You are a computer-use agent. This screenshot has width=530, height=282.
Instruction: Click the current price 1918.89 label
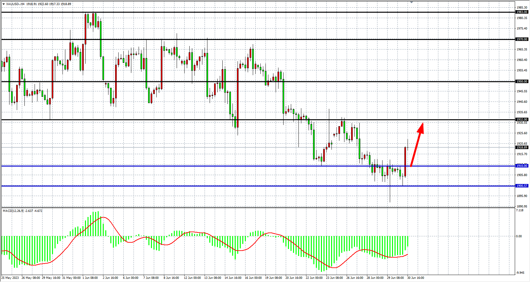coord(522,148)
